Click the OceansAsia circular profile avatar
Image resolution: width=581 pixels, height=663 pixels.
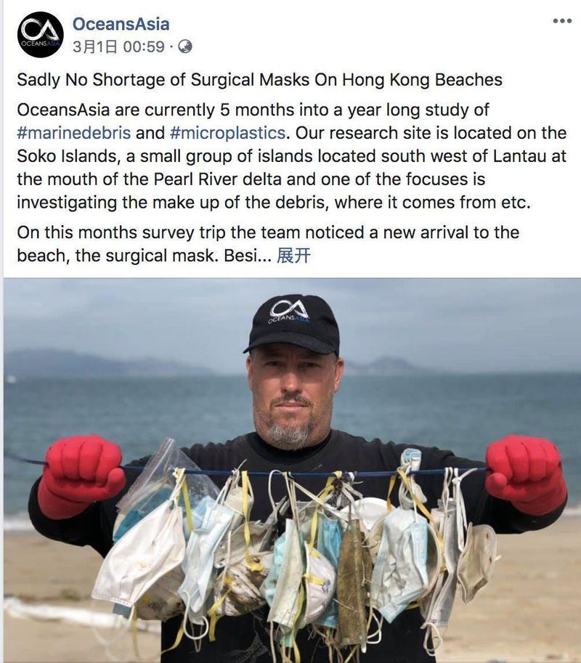click(40, 34)
